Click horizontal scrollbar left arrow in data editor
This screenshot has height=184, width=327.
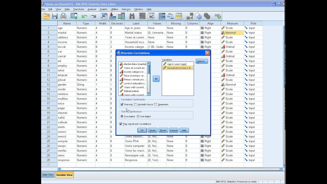pyautogui.click(x=60, y=169)
